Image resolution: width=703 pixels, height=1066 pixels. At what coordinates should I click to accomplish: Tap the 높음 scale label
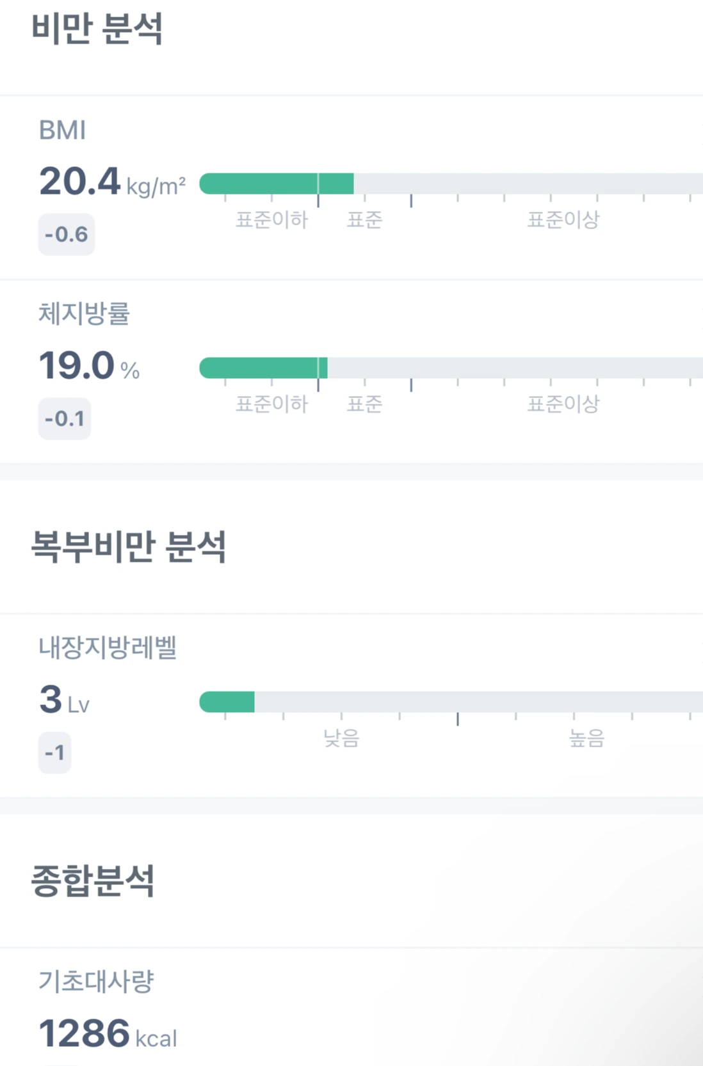[586, 738]
